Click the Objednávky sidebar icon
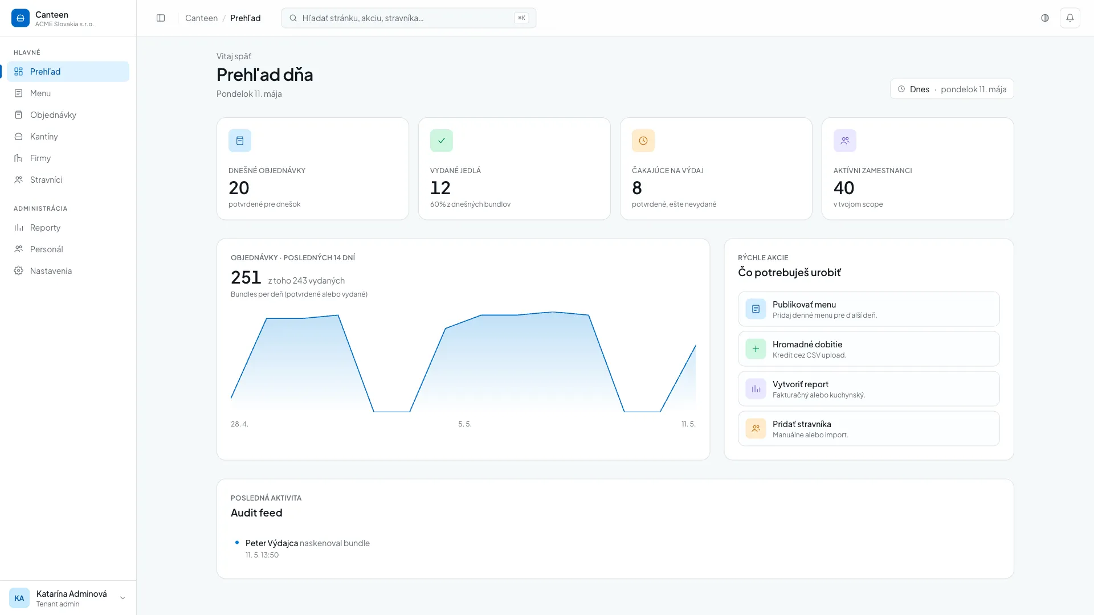 pos(19,115)
